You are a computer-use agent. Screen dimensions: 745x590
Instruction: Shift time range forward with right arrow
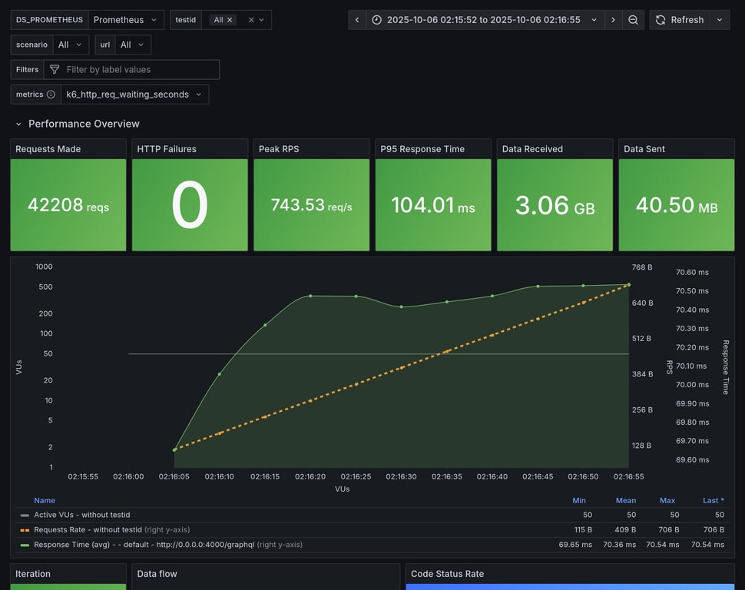pyautogui.click(x=613, y=20)
